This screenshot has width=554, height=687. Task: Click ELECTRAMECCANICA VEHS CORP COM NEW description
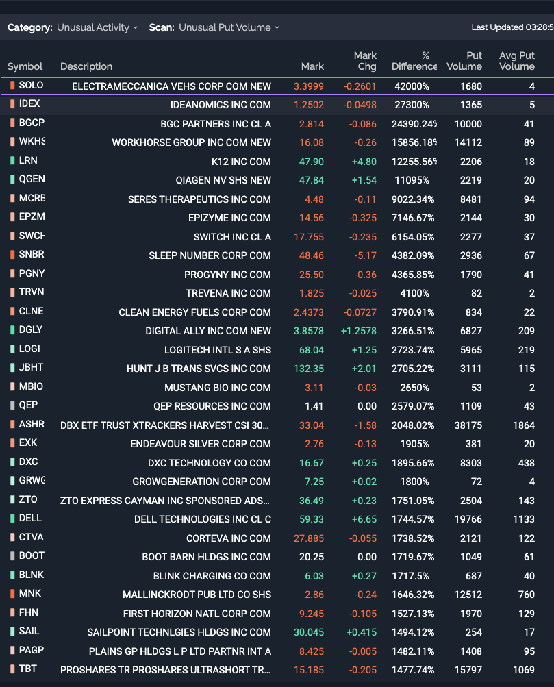[171, 86]
